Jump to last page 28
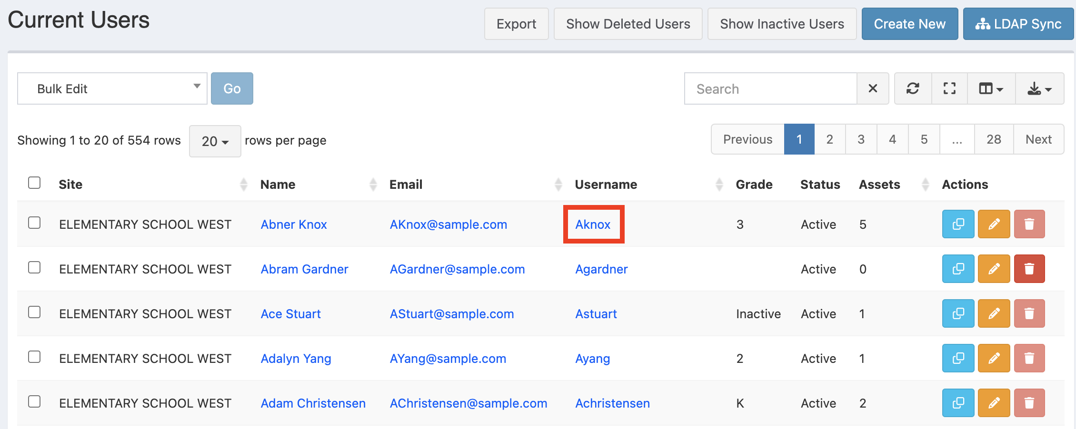The image size is (1076, 429). (x=994, y=139)
